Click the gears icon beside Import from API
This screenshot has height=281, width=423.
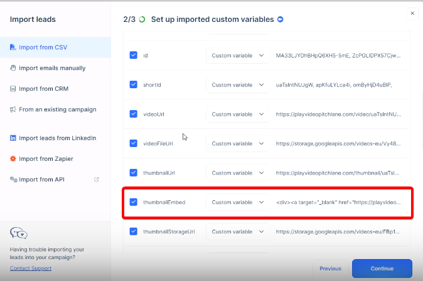[13, 180]
